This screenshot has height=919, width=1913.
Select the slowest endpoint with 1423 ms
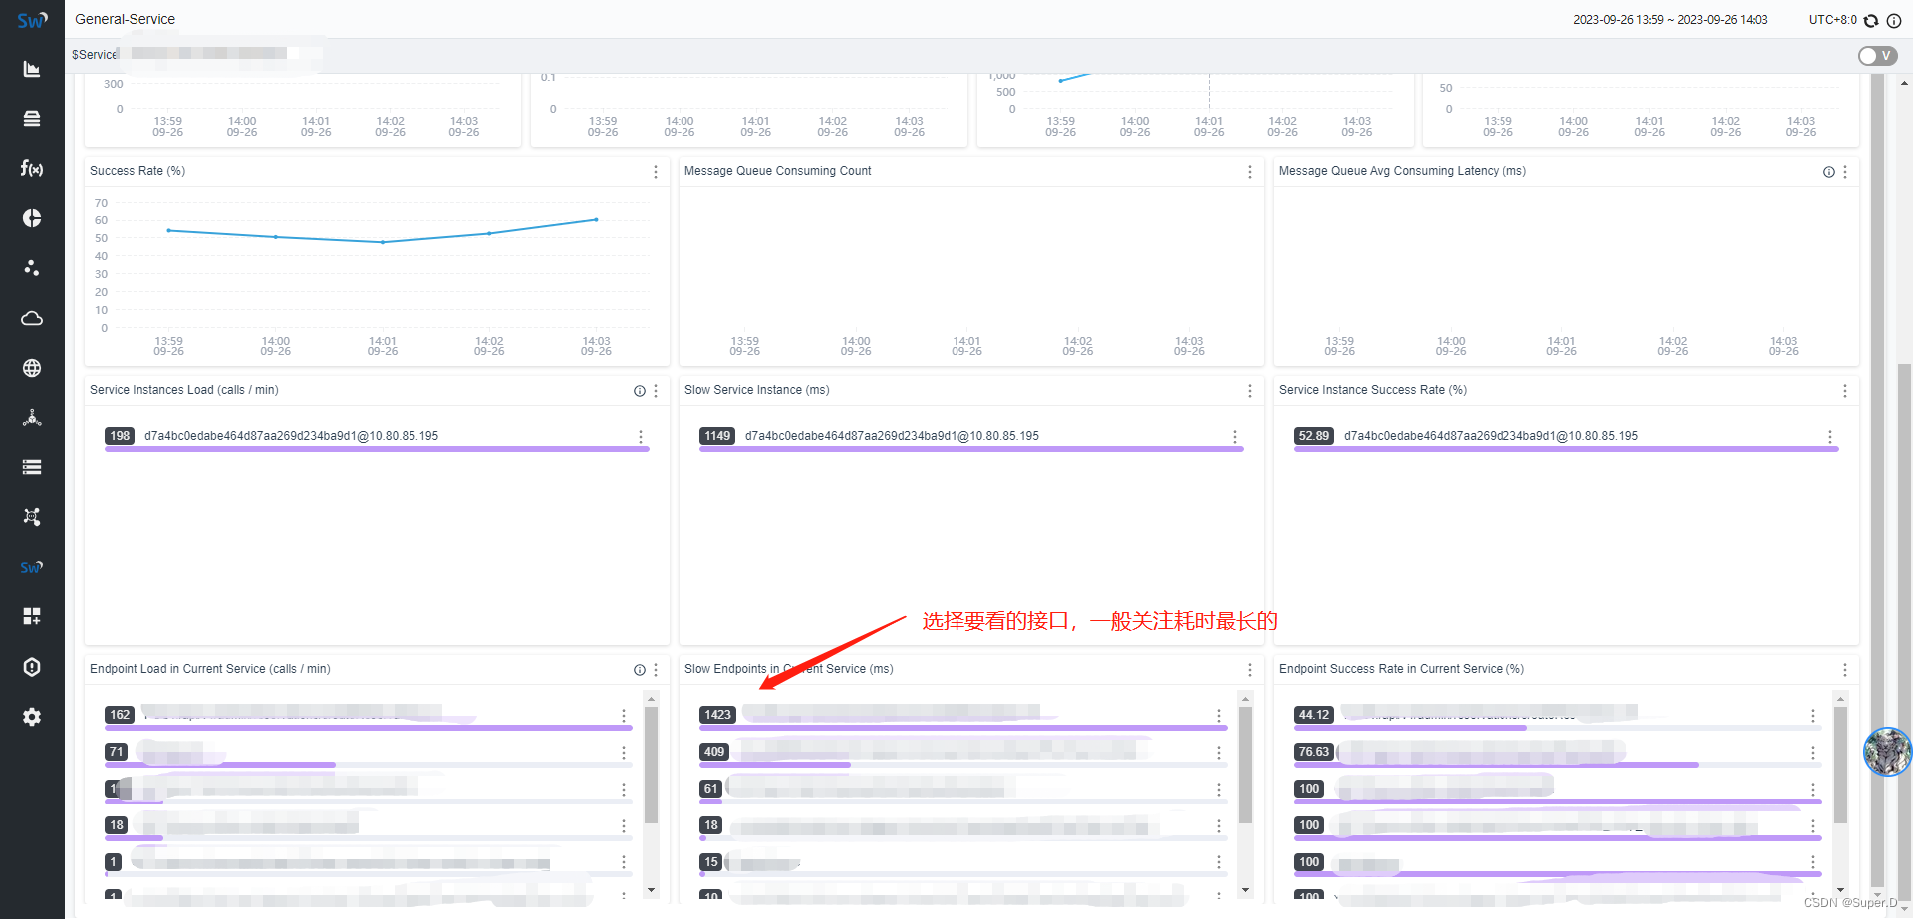click(963, 718)
